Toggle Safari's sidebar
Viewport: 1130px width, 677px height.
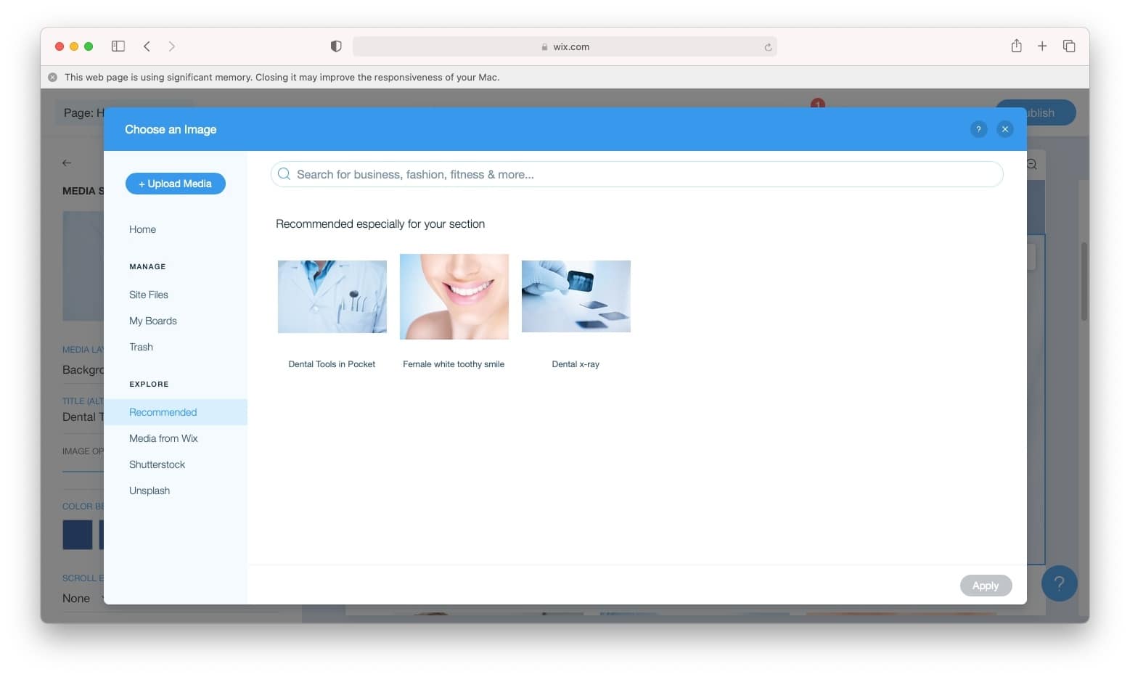tap(117, 46)
